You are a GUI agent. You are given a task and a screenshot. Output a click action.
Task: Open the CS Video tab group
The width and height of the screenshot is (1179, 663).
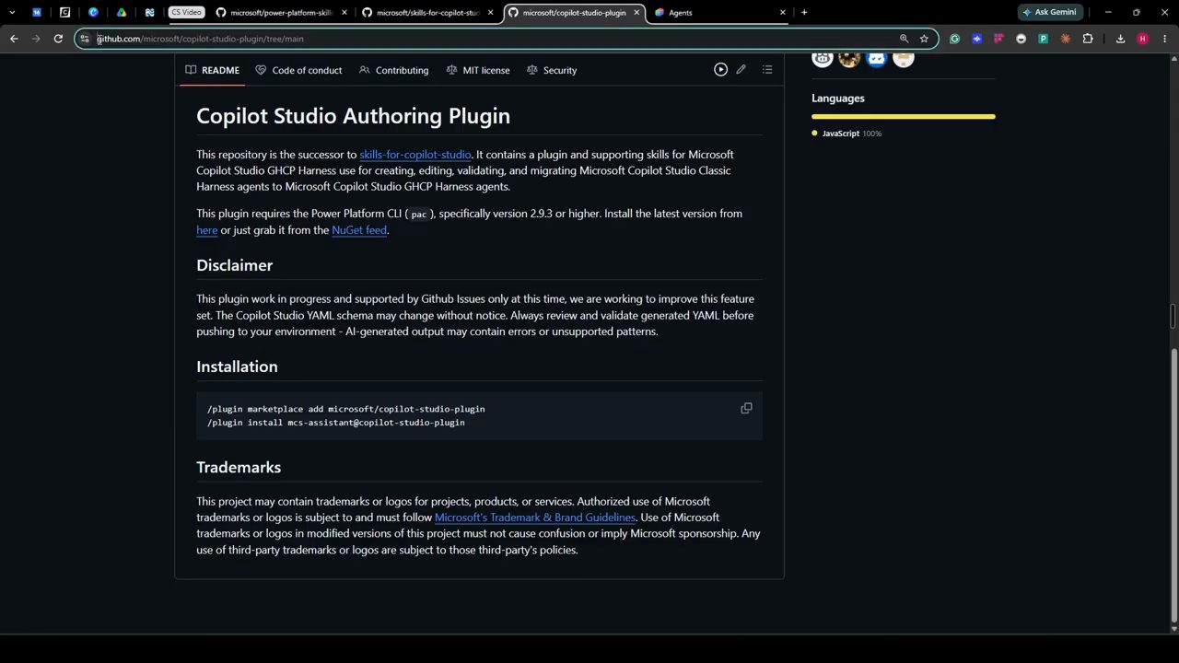click(186, 13)
